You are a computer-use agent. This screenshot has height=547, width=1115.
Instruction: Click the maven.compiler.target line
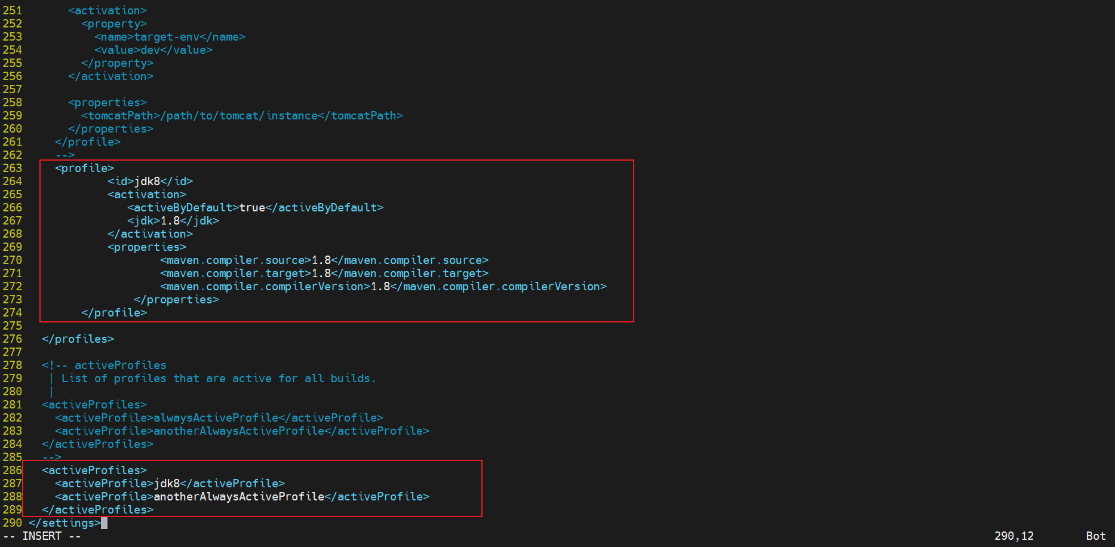coord(324,273)
